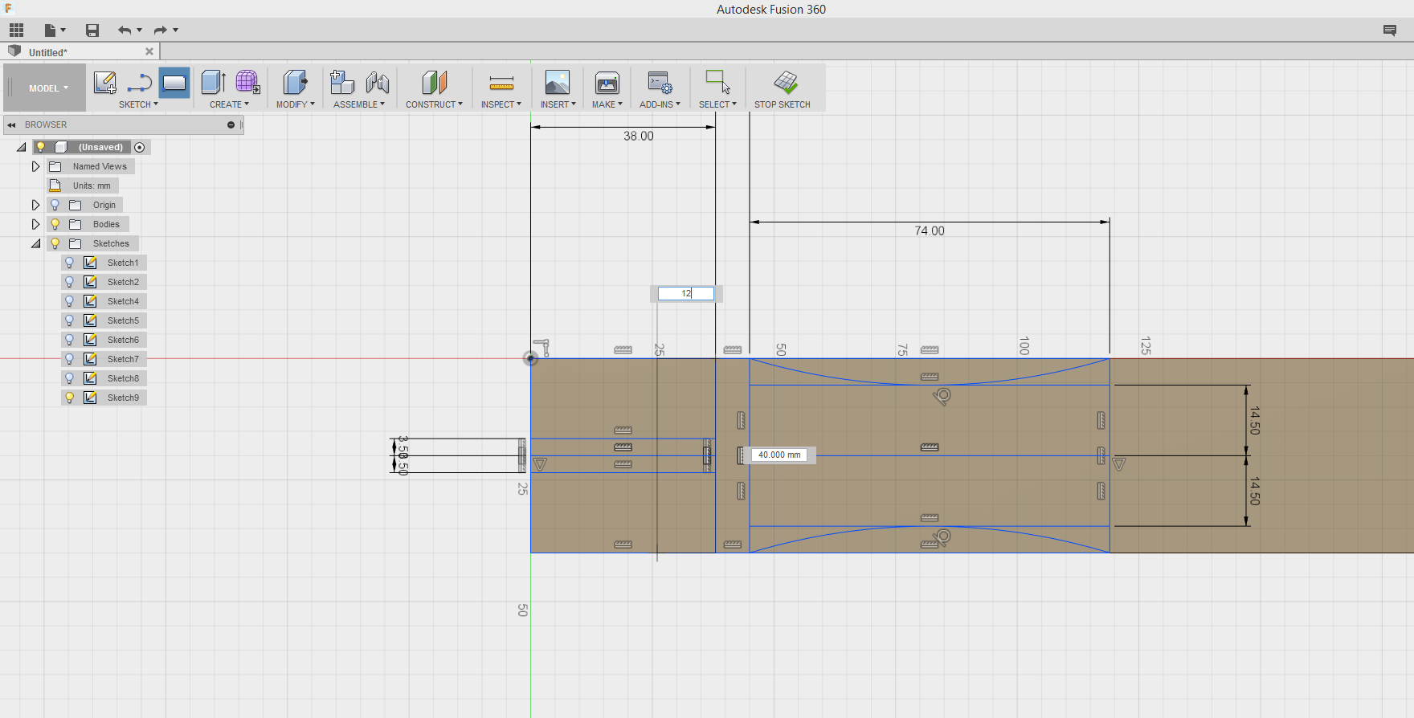Click the Stop Sketch icon

786,82
